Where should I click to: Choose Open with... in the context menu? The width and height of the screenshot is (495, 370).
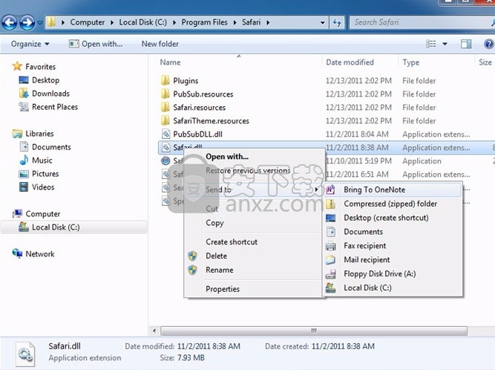pyautogui.click(x=227, y=157)
